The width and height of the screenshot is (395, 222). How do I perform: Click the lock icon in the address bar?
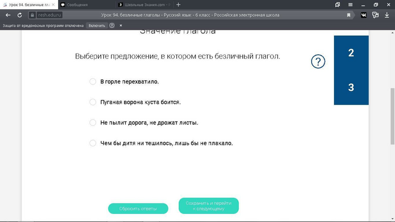[x=32, y=15]
